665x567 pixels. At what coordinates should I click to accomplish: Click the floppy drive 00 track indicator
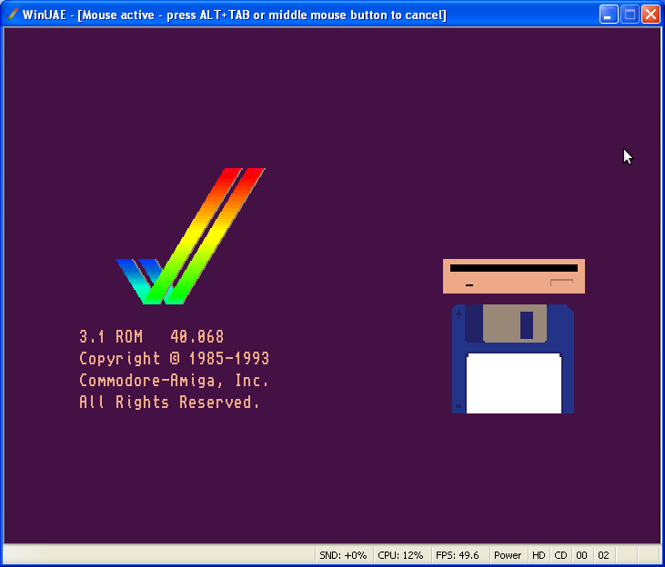coord(582,555)
